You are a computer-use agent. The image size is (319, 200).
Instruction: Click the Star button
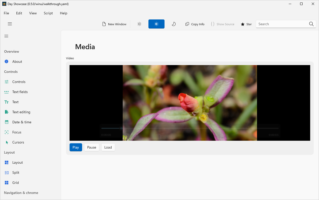(x=246, y=24)
